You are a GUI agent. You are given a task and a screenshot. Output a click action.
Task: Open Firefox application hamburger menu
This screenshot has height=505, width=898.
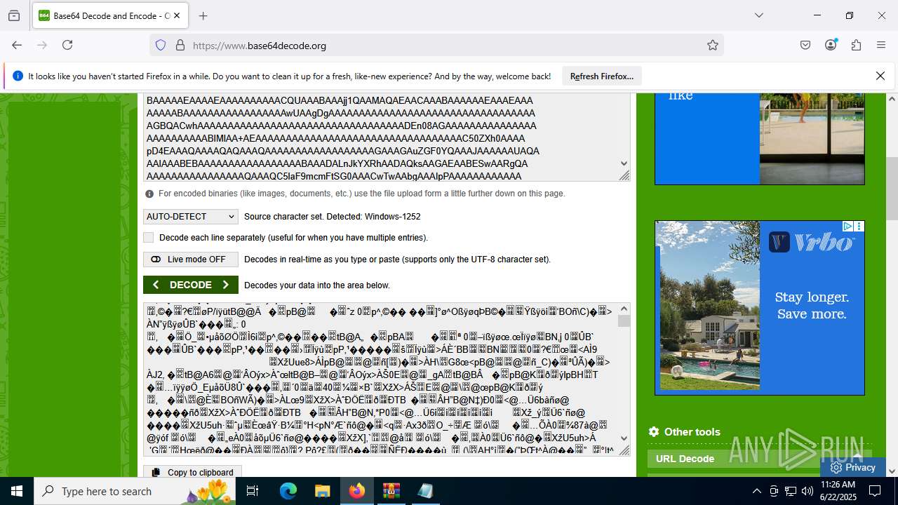point(881,45)
